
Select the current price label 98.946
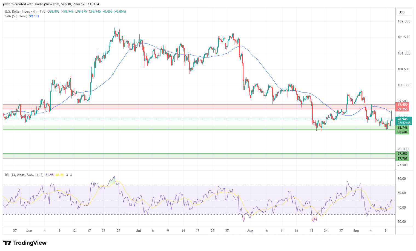[403, 119]
